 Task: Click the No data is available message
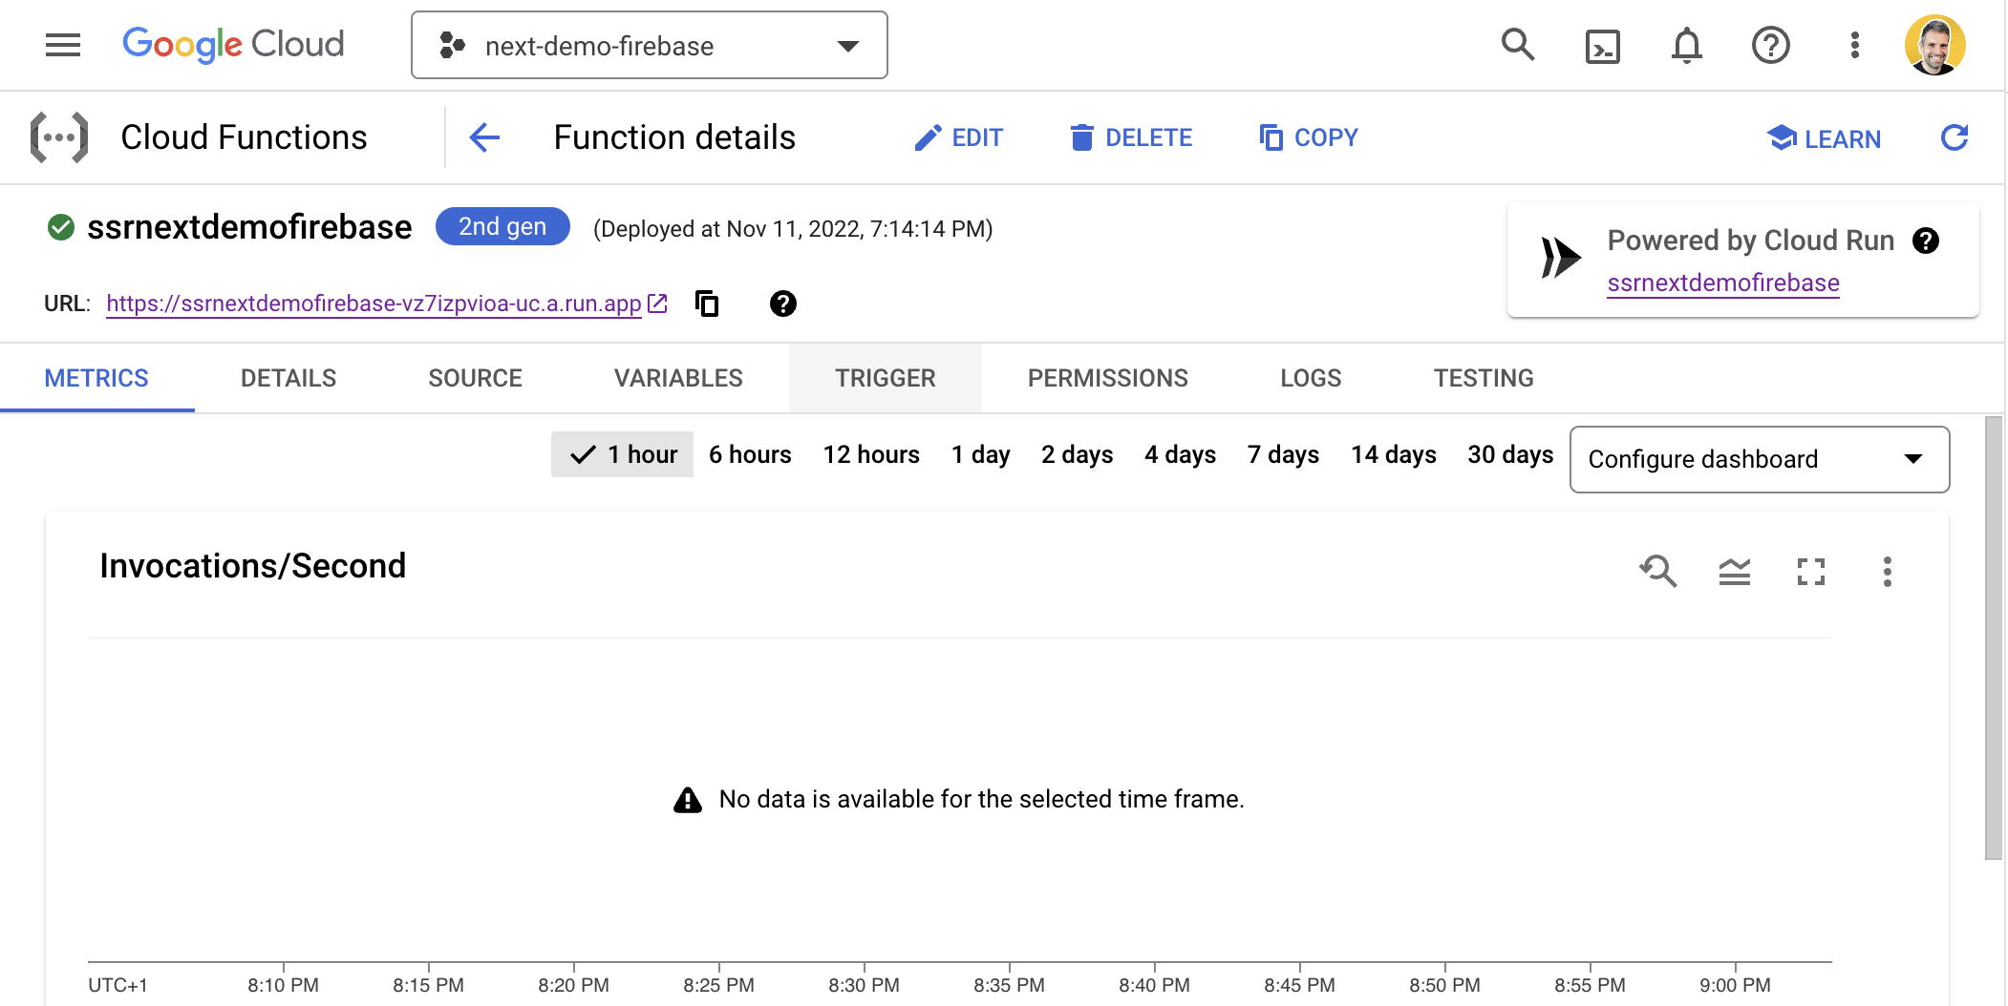coord(981,799)
